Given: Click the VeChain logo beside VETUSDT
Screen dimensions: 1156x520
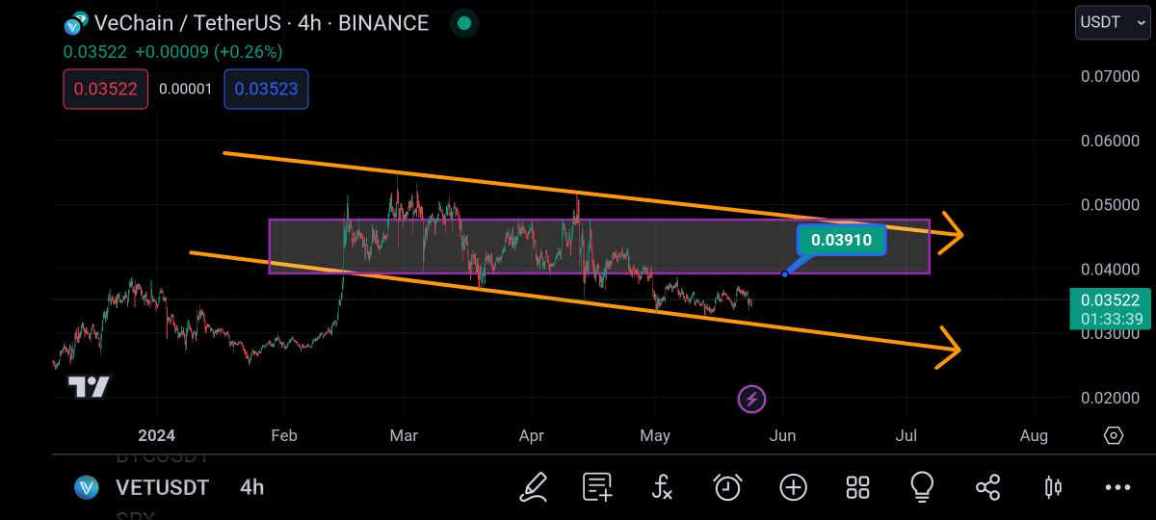Looking at the screenshot, I should point(87,487).
